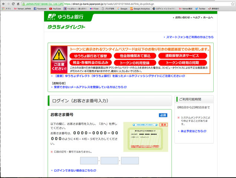
Task: Go to browser home page icon
Action: point(18,4)
